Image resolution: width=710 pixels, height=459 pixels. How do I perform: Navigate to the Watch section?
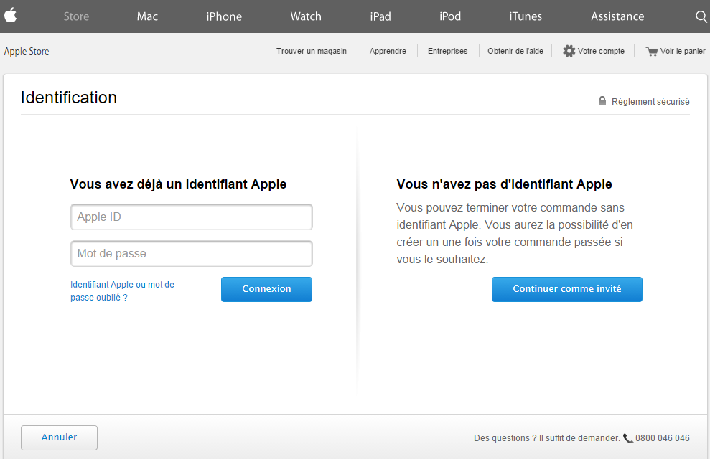[306, 16]
